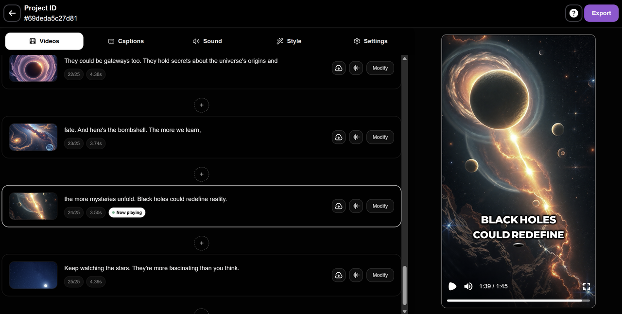The width and height of the screenshot is (622, 314).
Task: Mute the preview player audio
Action: 468,286
